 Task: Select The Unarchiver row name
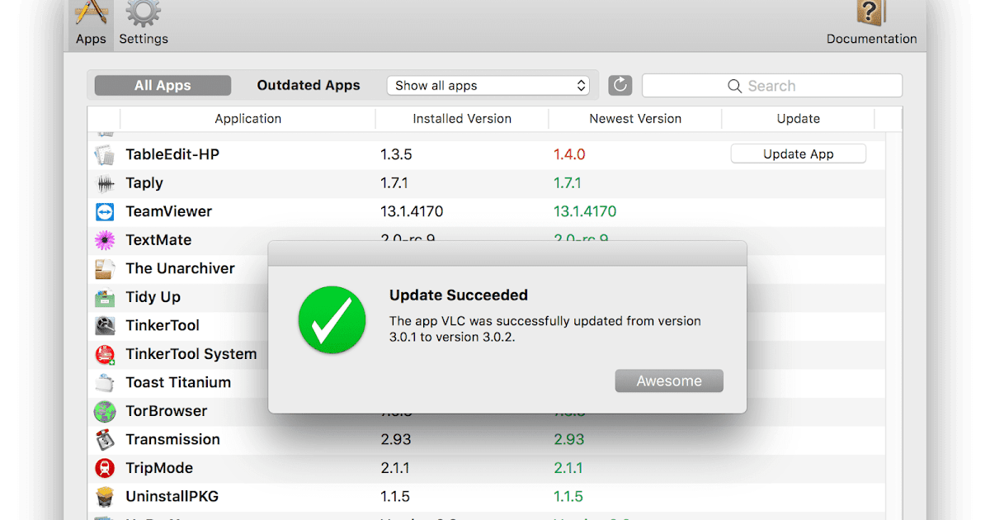pos(180,269)
